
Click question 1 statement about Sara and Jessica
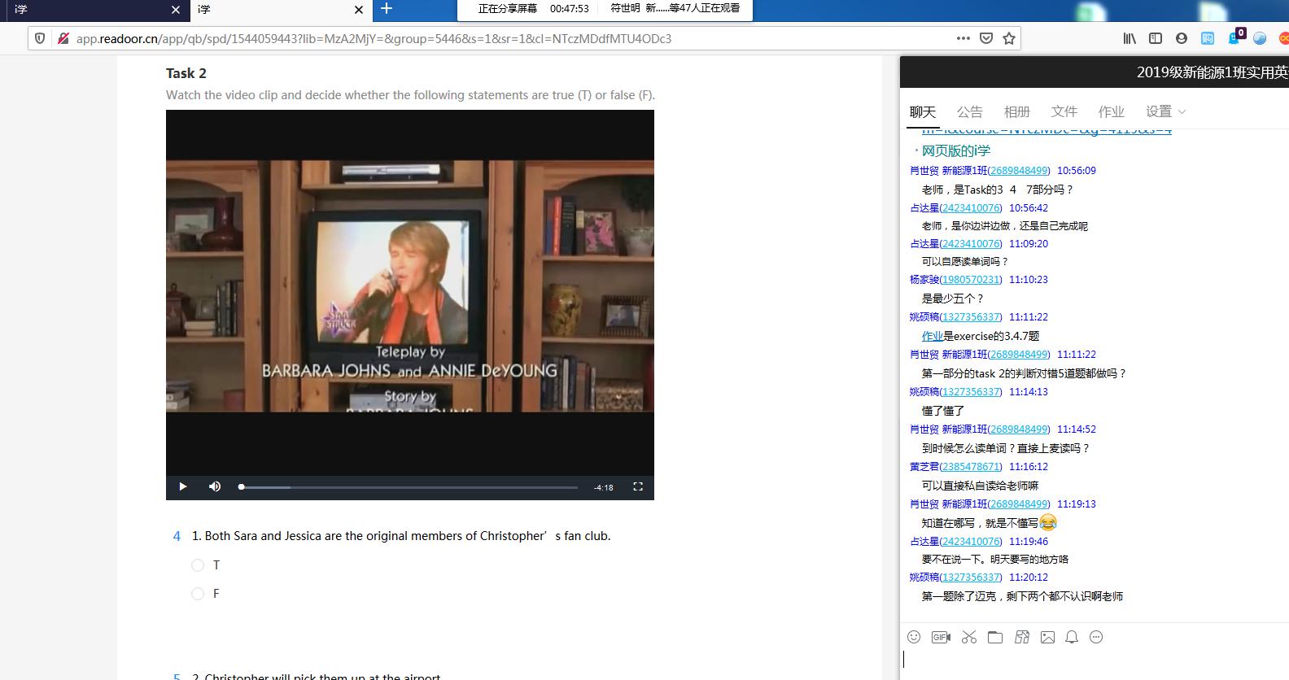(x=401, y=536)
